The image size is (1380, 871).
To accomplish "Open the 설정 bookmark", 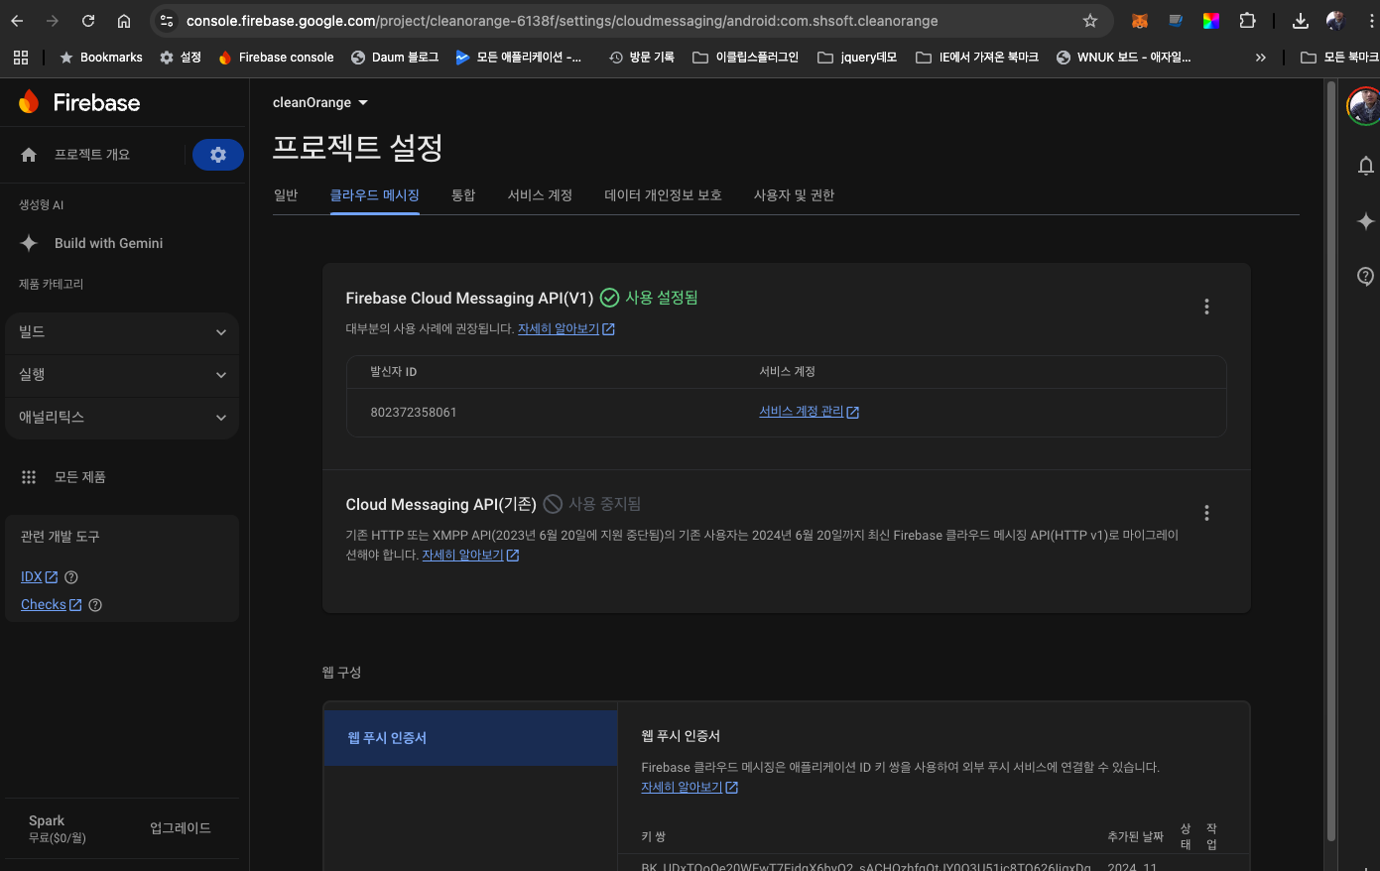I will (181, 58).
